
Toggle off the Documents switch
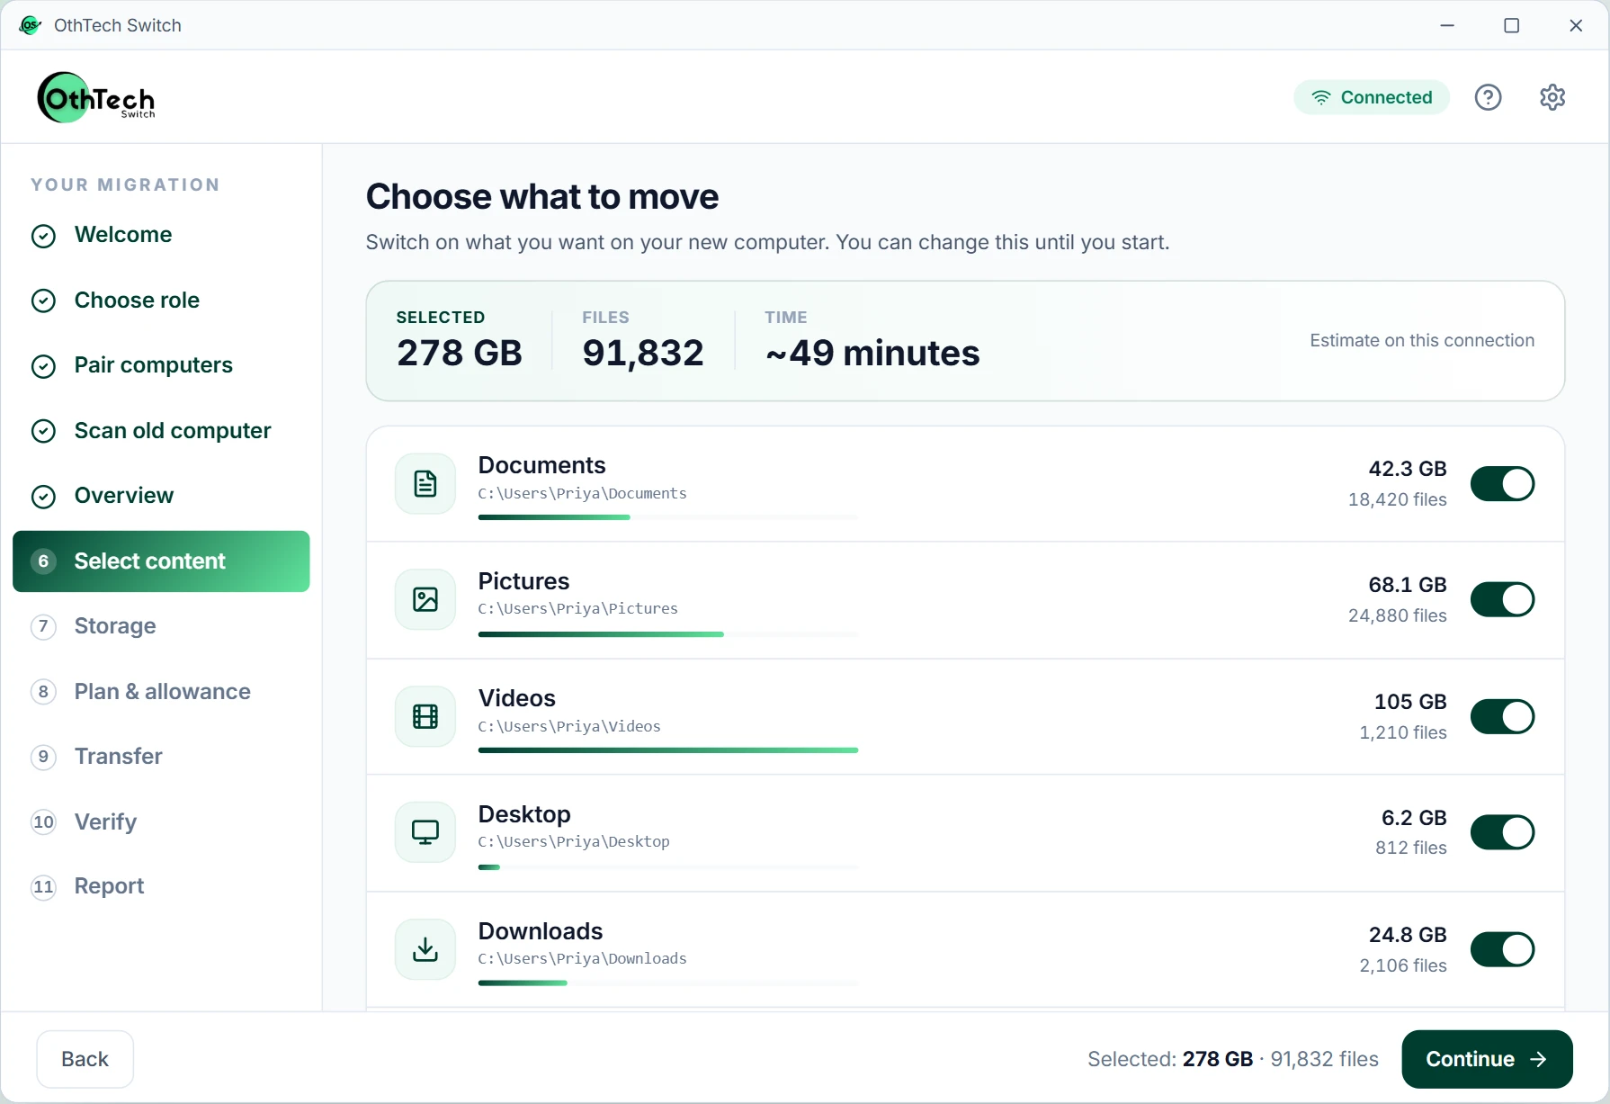(x=1502, y=484)
